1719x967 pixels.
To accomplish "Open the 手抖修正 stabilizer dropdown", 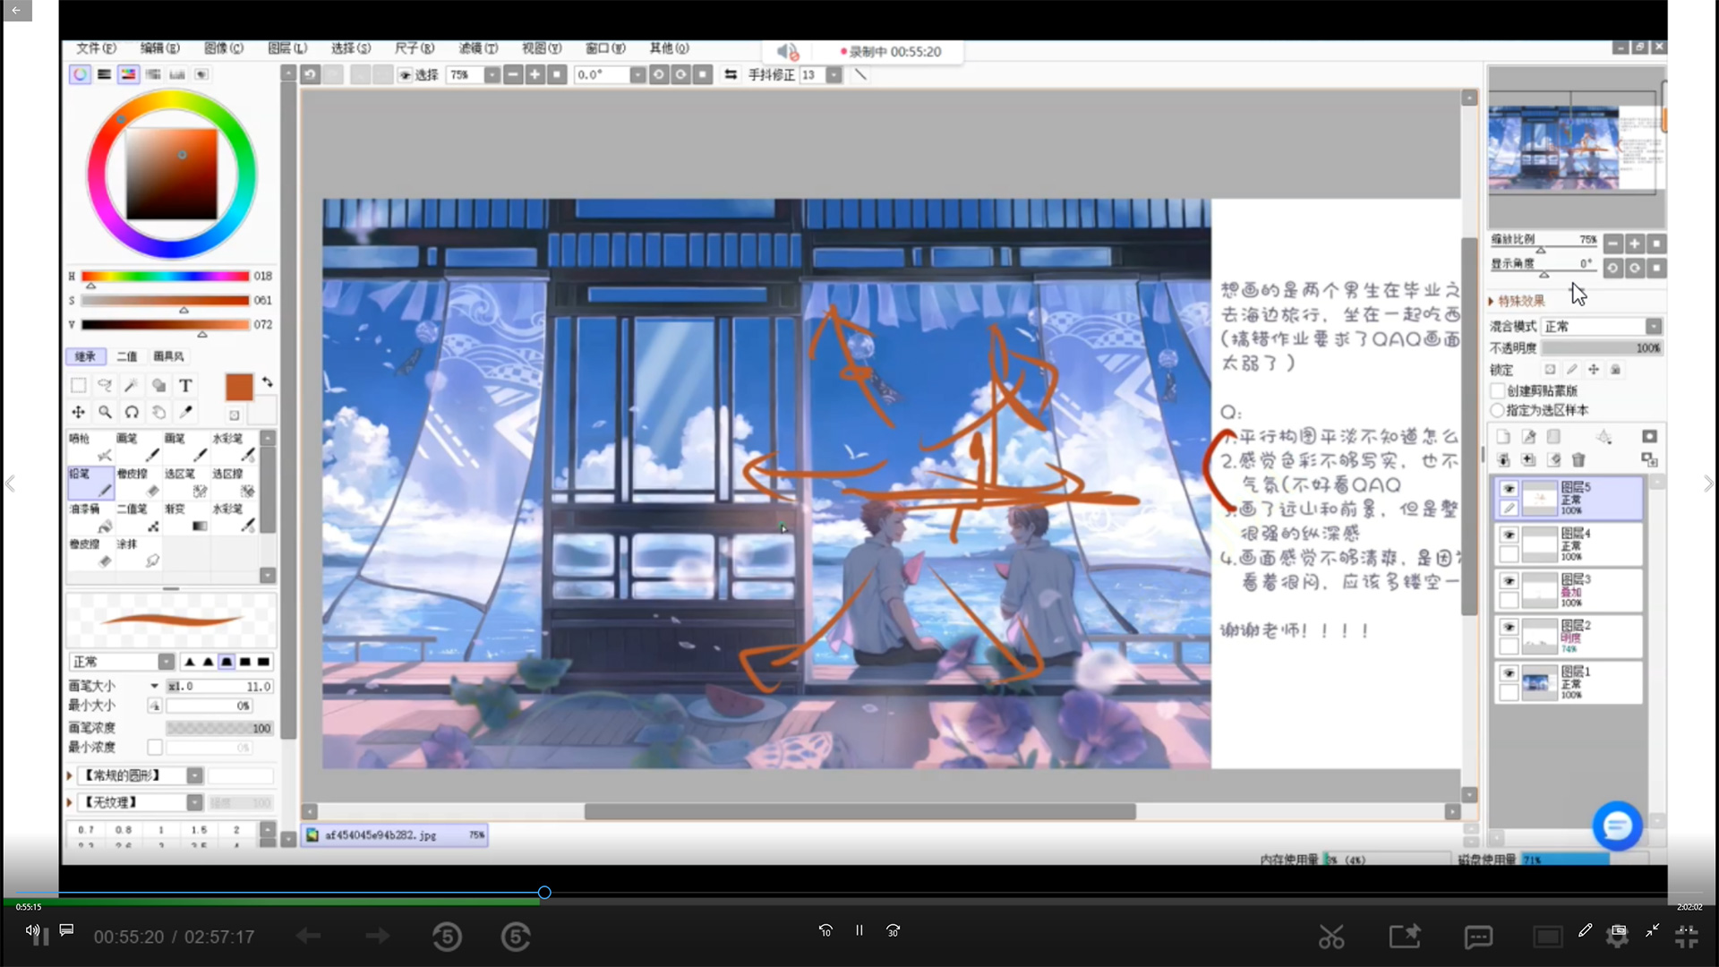I will 834,74.
